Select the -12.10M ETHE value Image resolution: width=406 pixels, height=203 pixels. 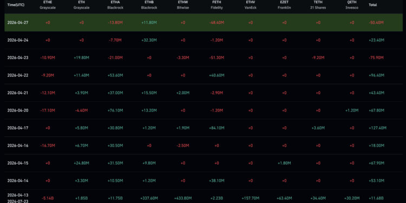[48, 93]
